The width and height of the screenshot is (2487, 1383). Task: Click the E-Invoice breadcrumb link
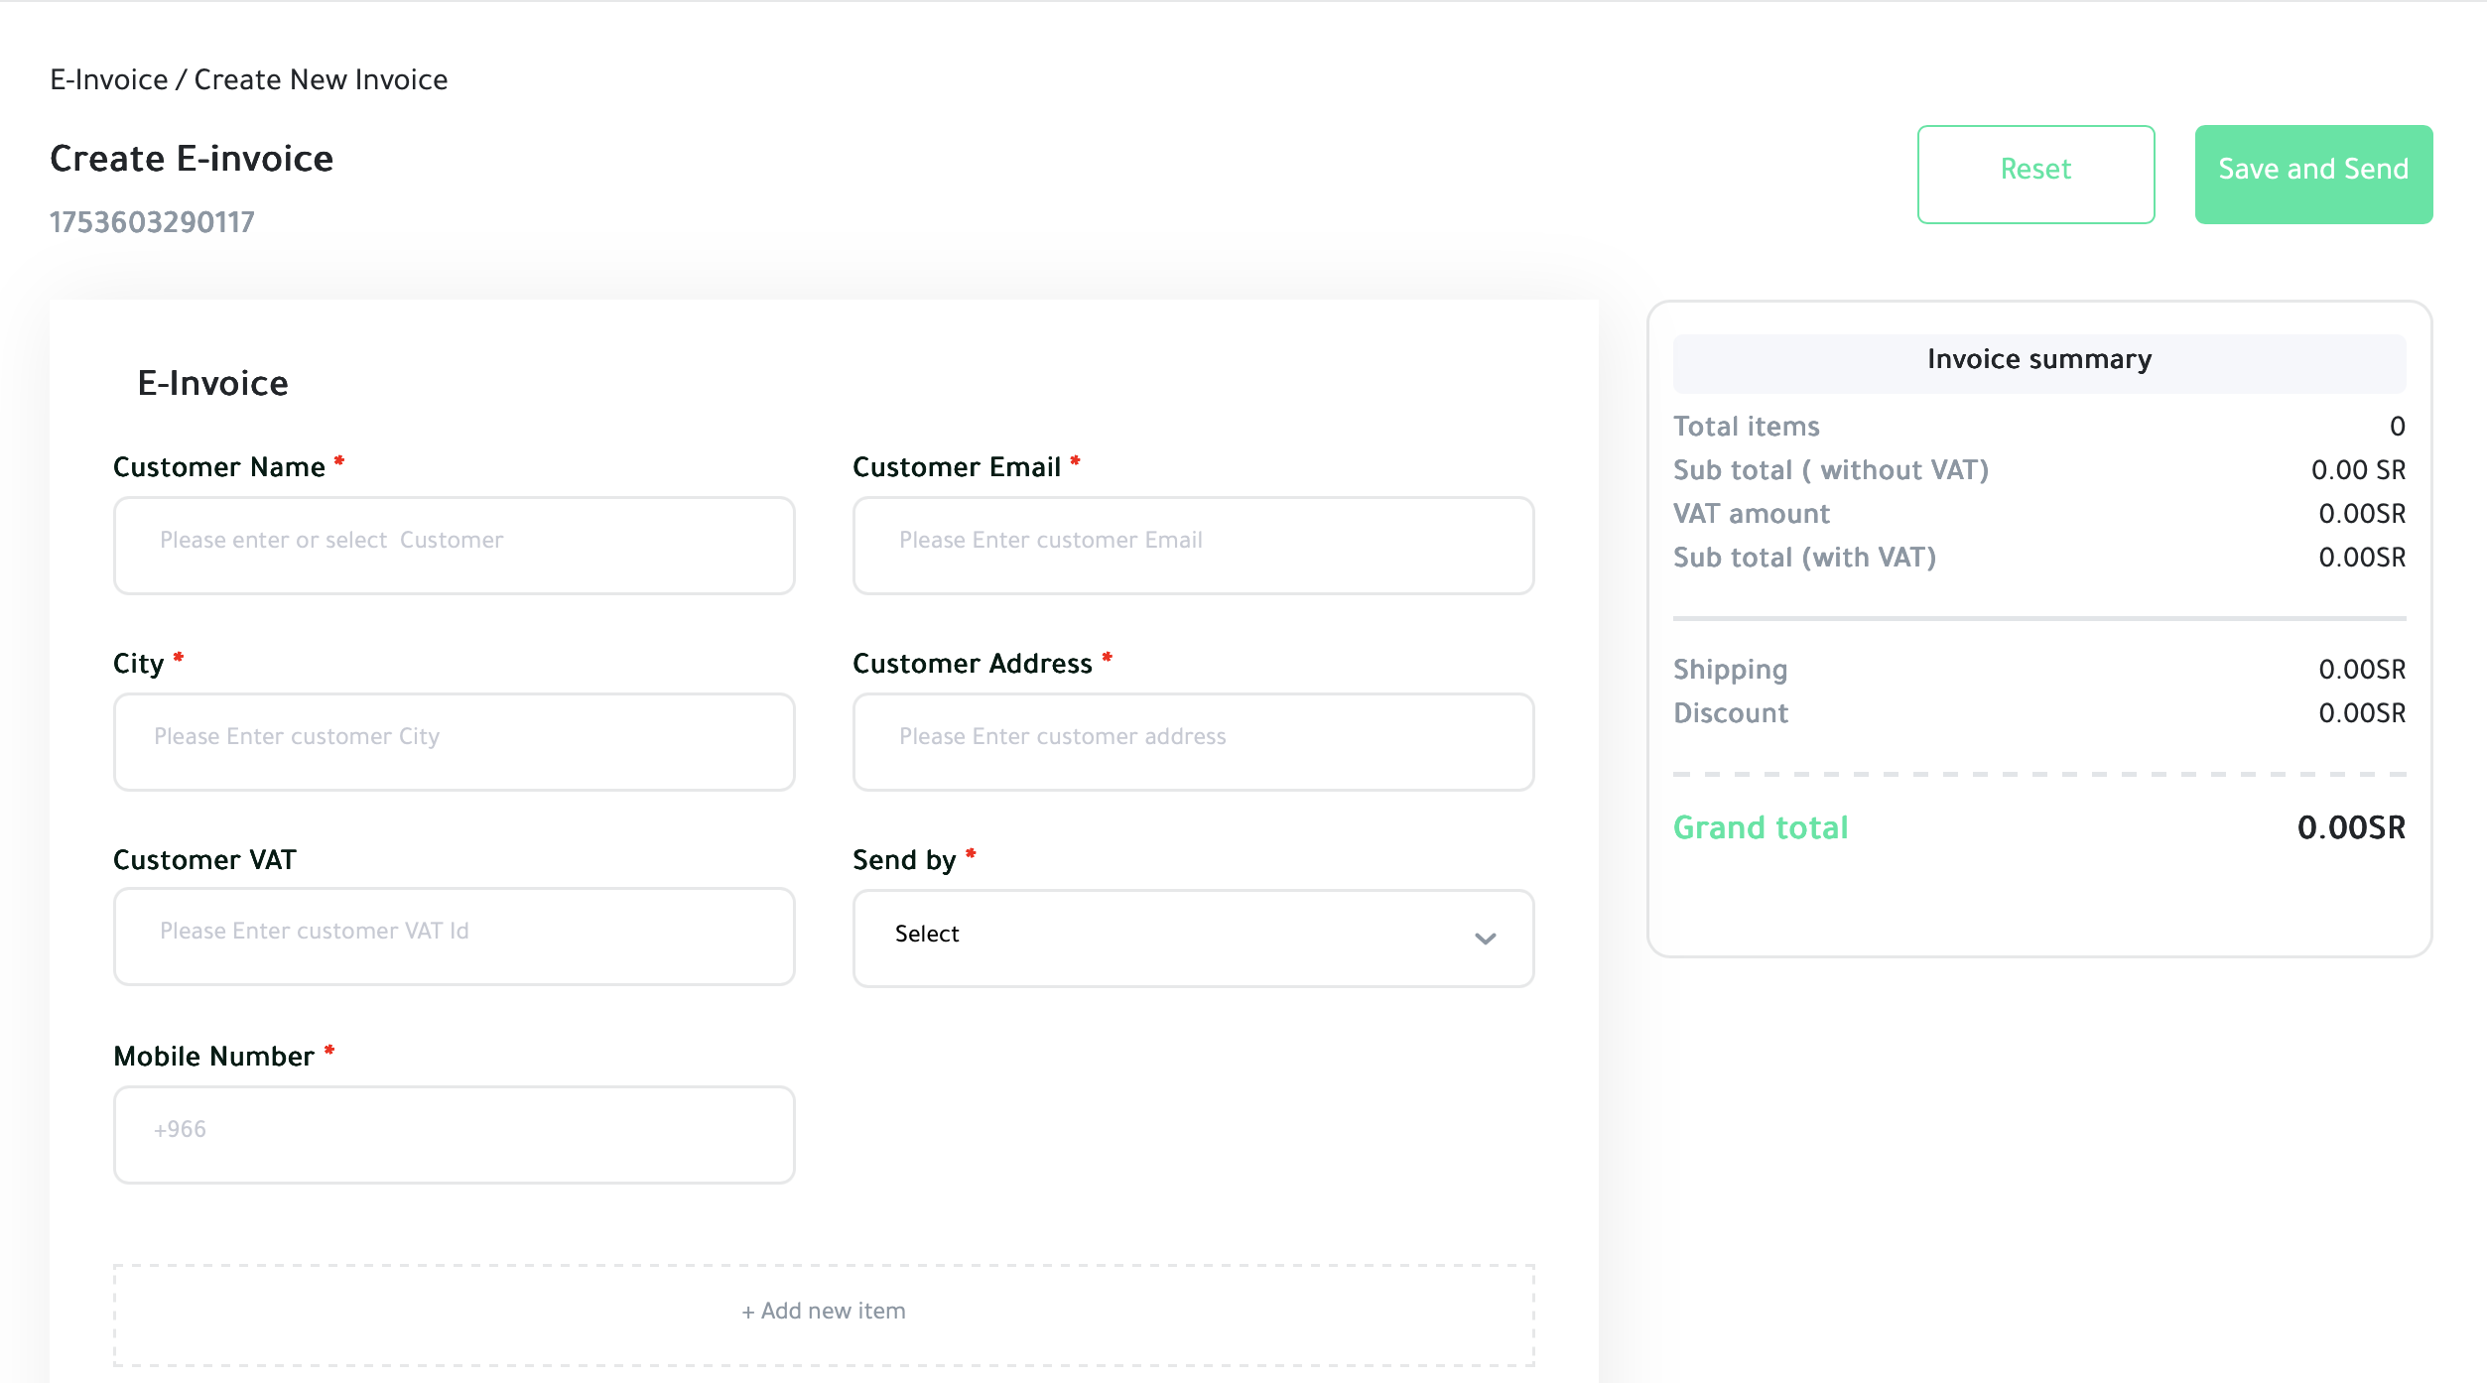(109, 79)
